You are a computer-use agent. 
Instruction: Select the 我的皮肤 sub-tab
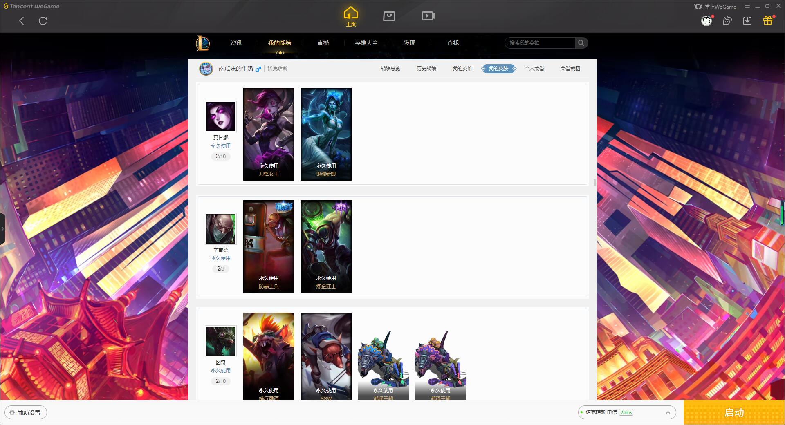click(498, 69)
